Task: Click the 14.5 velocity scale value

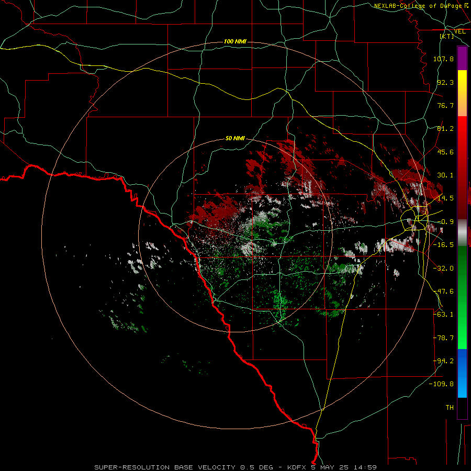Action: (445, 198)
